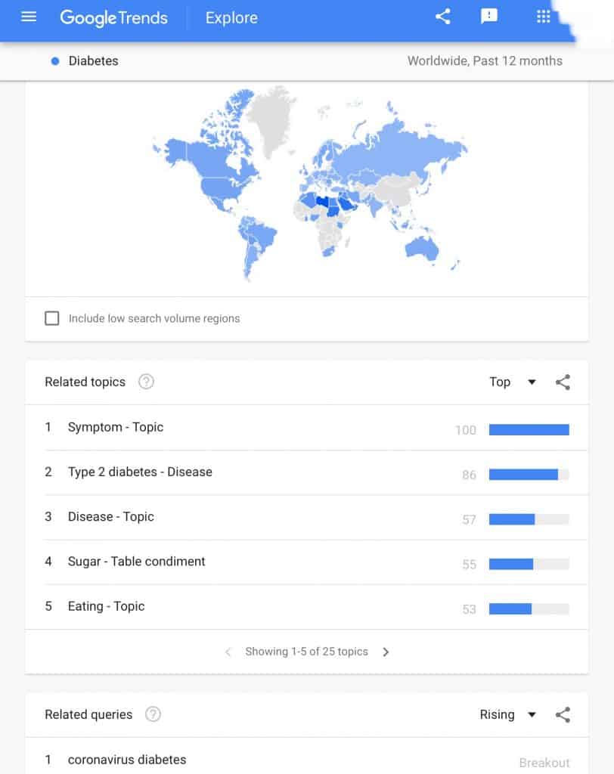Expand the Top dropdown for topics
614x774 pixels.
[513, 382]
